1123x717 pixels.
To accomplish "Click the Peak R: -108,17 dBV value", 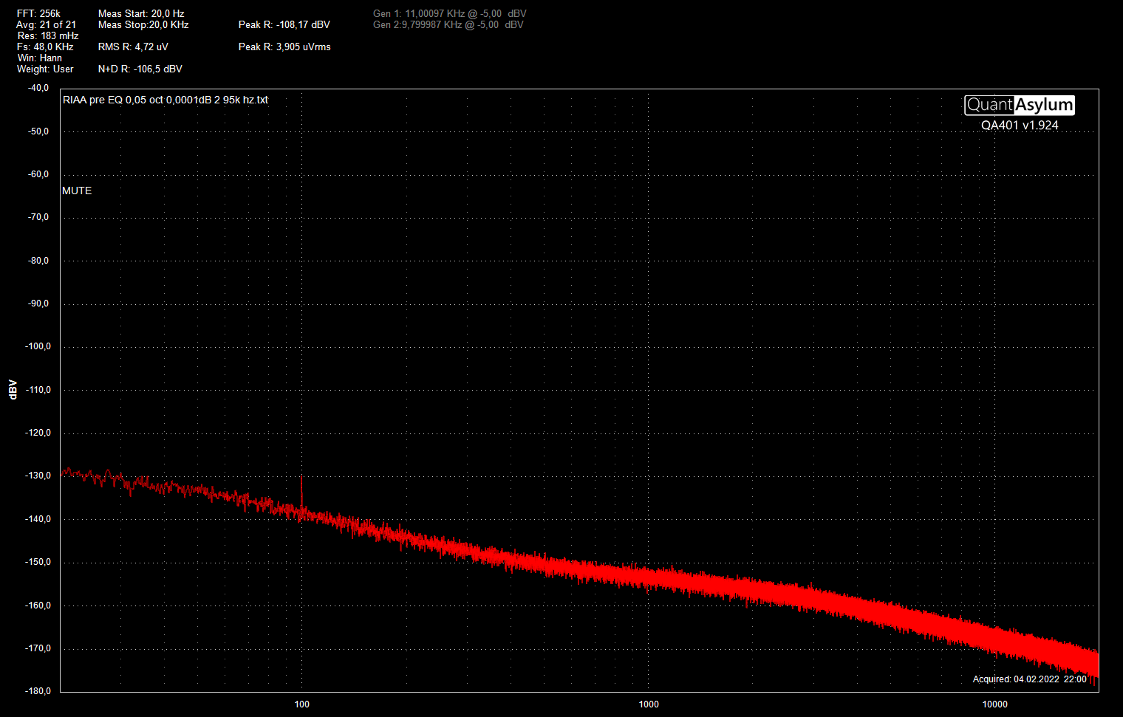I will point(284,24).
